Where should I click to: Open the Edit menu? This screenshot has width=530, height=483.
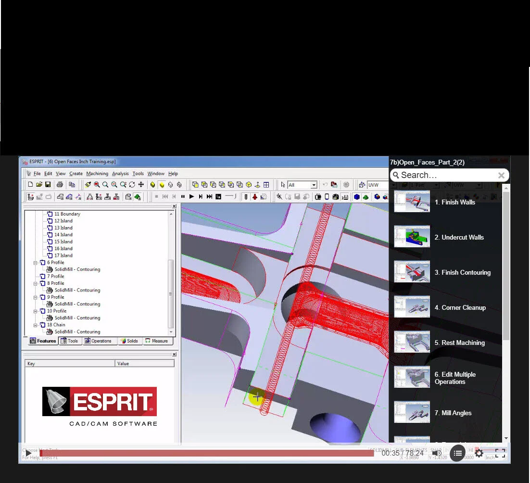click(48, 173)
